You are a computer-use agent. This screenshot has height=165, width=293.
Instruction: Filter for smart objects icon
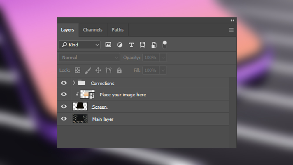154,45
